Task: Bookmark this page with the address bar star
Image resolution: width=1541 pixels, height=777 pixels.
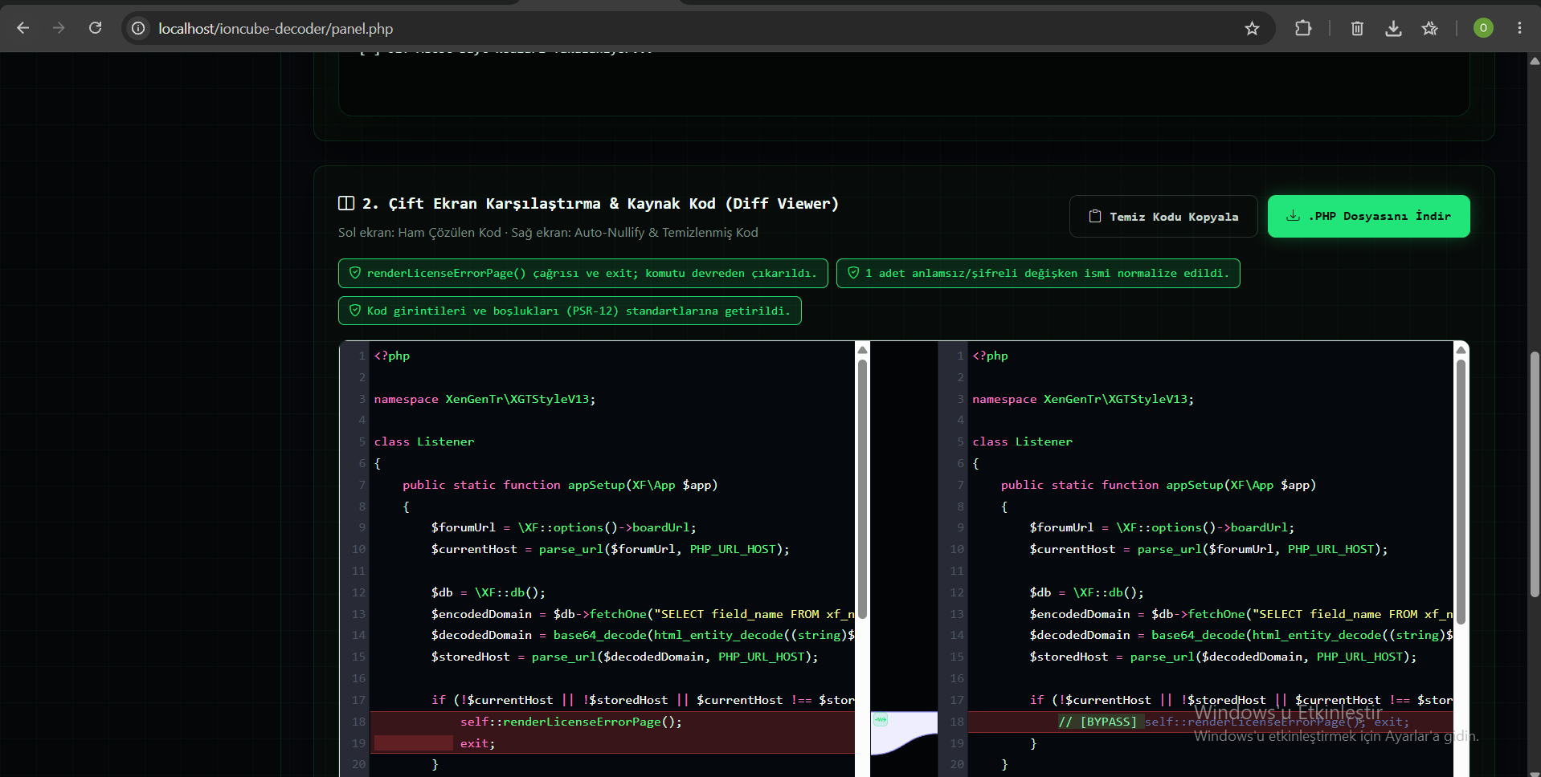Action: [x=1252, y=28]
